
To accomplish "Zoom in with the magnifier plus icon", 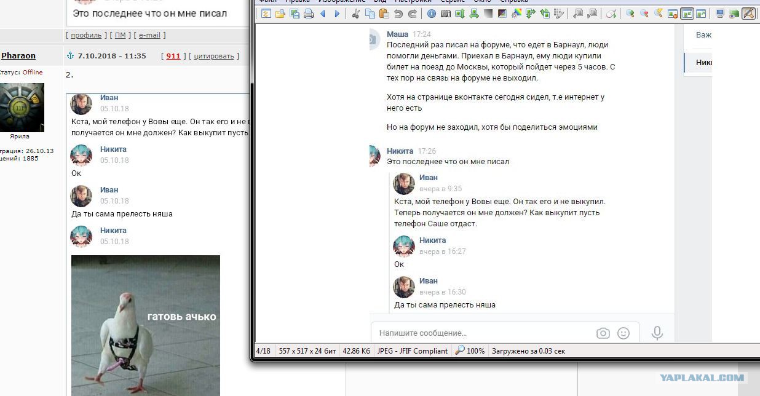I will tap(630, 13).
